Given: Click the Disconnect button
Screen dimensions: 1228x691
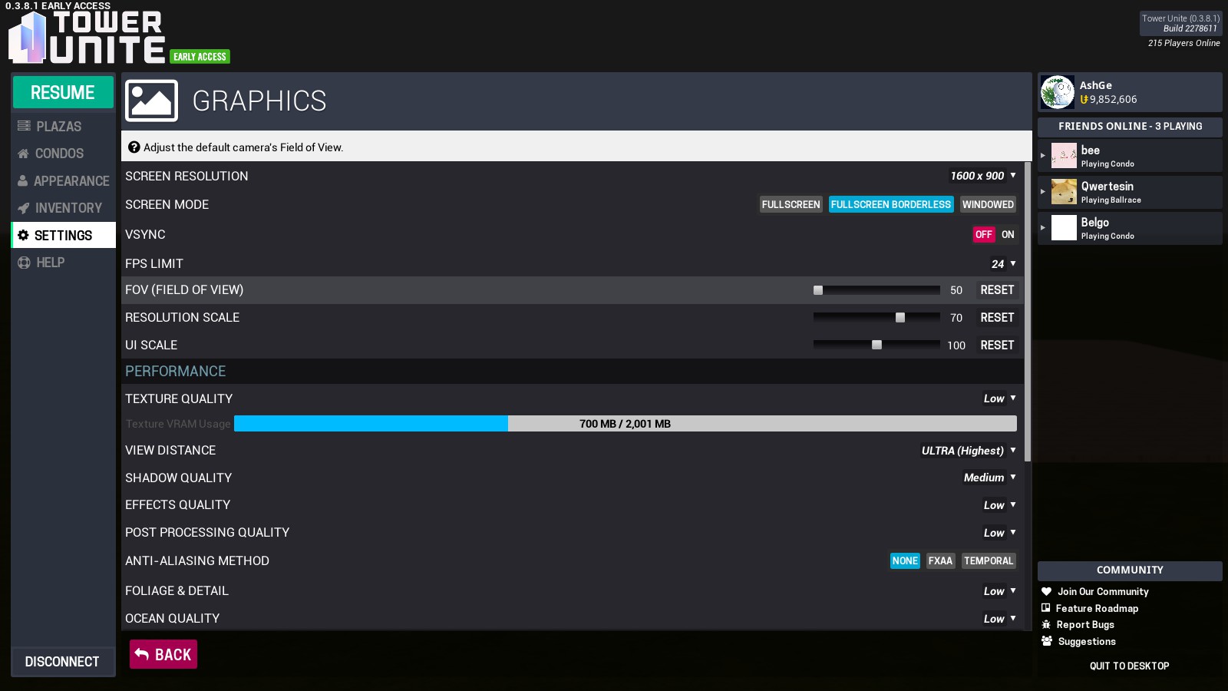Looking at the screenshot, I should point(63,662).
